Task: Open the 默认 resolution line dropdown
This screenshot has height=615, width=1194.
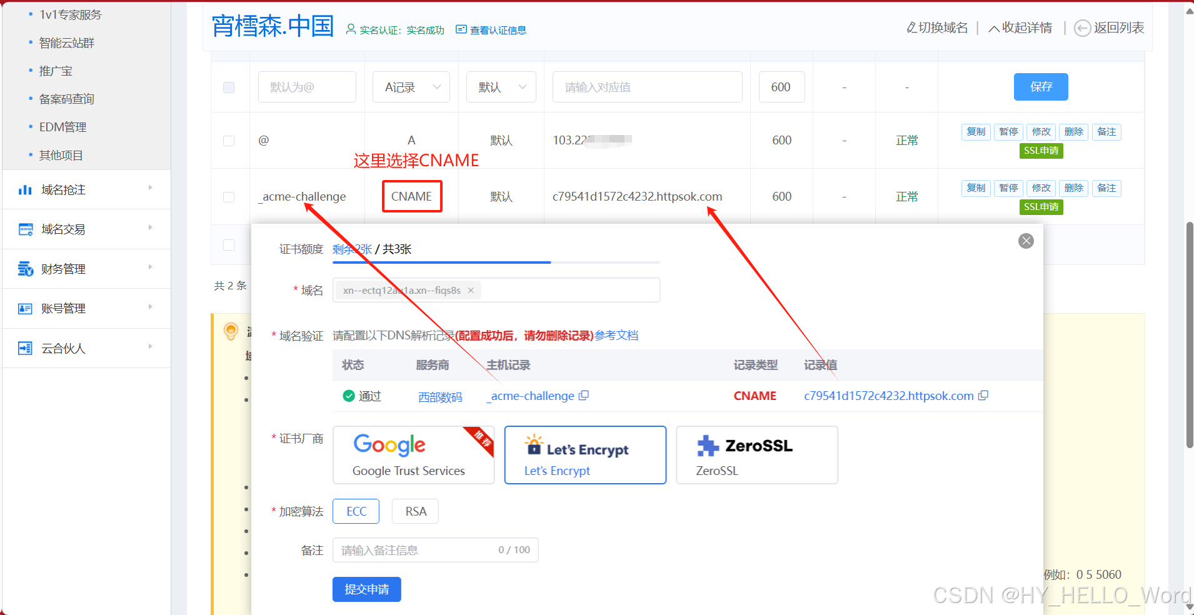Action: pos(500,87)
